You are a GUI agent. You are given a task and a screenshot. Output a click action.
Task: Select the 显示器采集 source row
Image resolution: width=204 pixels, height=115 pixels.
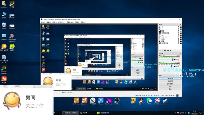coord(170,43)
